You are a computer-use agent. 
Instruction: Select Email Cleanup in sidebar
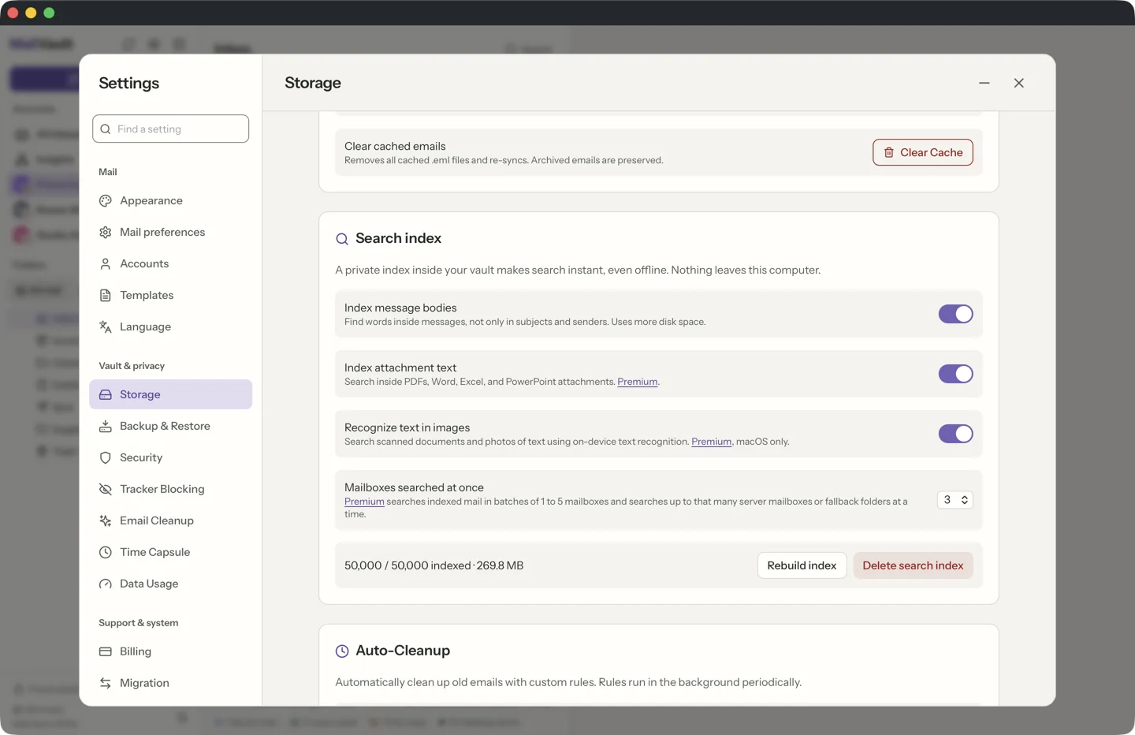coord(170,521)
